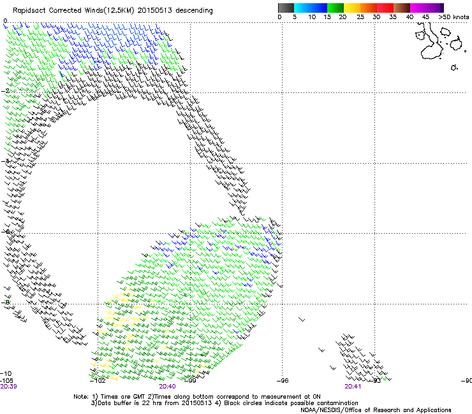Image resolution: width=472 pixels, height=414 pixels.
Task: Click the yellow 20-25 knots color segment
Action: (x=352, y=8)
